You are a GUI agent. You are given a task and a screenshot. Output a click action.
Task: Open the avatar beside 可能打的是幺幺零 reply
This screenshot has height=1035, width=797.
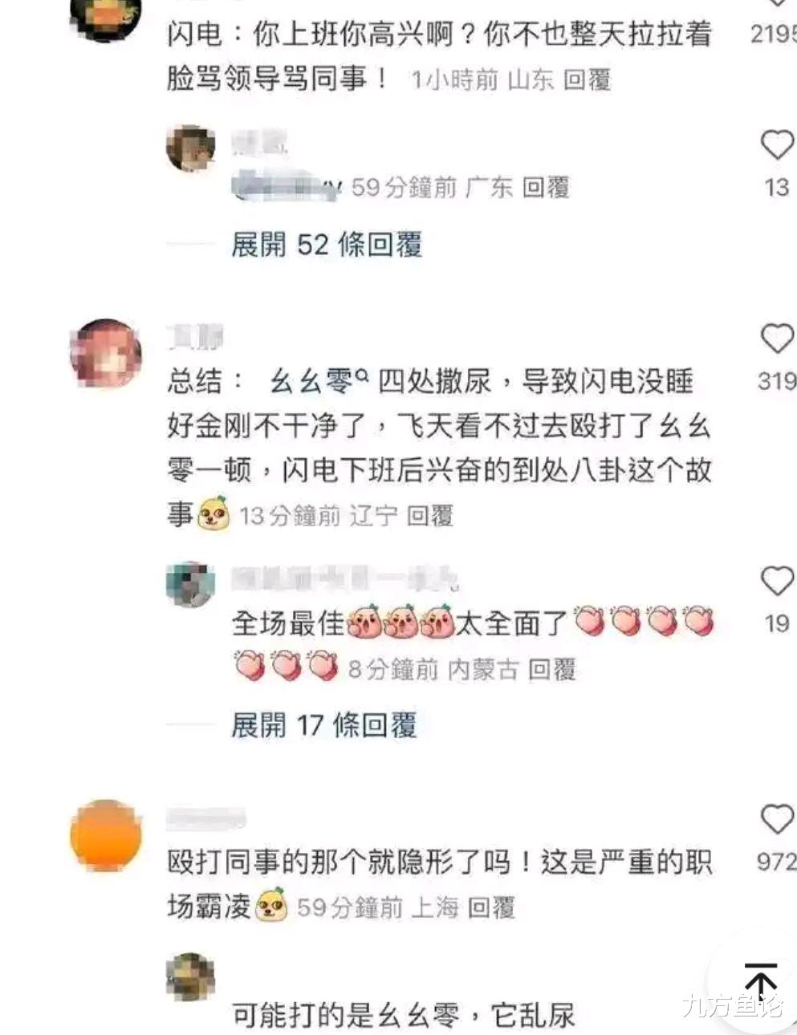[x=191, y=977]
